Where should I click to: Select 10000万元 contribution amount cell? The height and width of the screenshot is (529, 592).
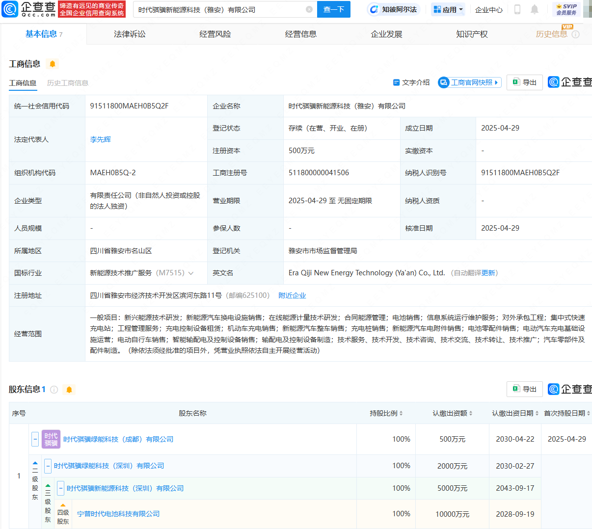453,514
